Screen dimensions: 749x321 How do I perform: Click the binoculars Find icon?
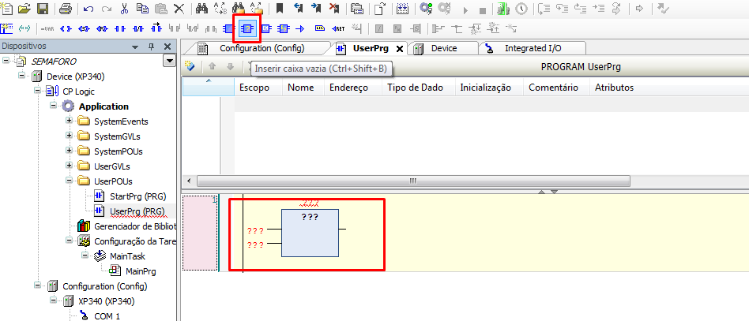[201, 9]
